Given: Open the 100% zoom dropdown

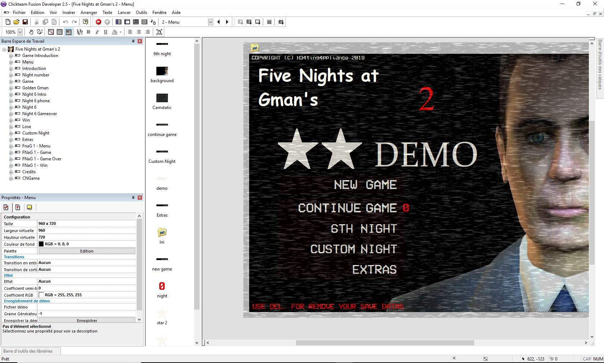Looking at the screenshot, I should [20, 32].
